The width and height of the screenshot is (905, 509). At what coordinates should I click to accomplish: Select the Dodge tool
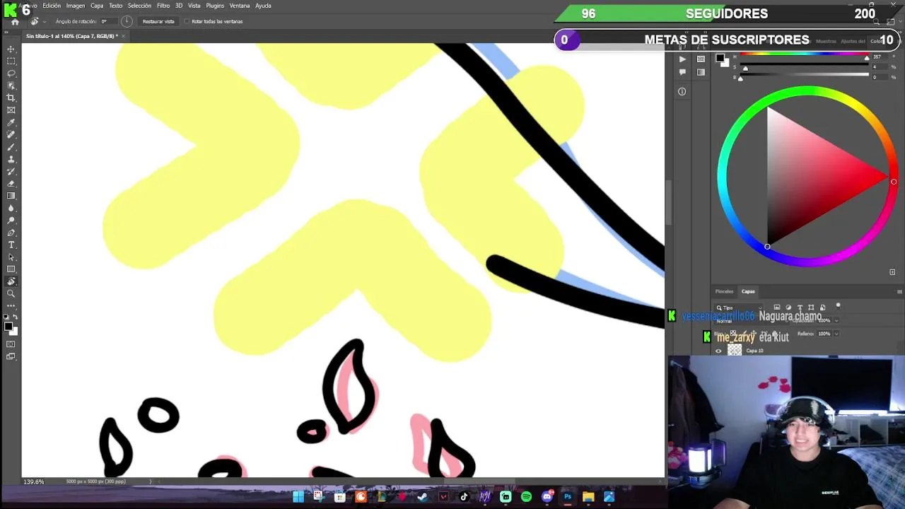11,221
